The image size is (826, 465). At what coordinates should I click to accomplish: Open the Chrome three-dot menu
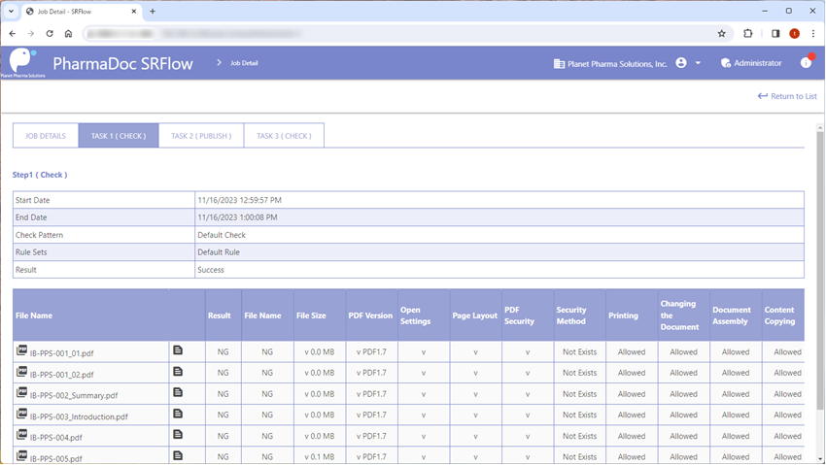tap(812, 34)
